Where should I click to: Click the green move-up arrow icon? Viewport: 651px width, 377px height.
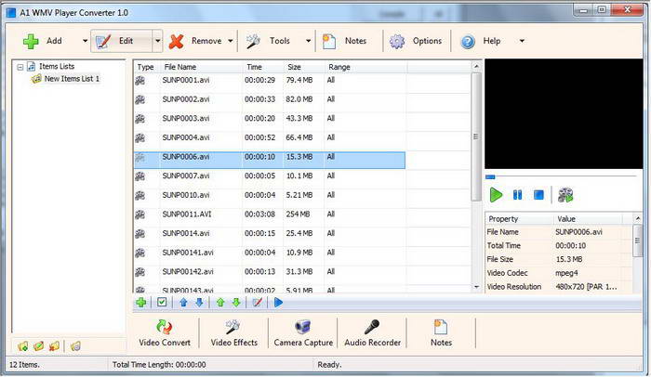pyautogui.click(x=220, y=303)
